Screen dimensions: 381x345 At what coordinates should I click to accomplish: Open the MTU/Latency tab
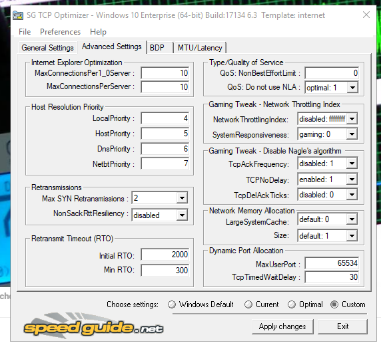200,48
